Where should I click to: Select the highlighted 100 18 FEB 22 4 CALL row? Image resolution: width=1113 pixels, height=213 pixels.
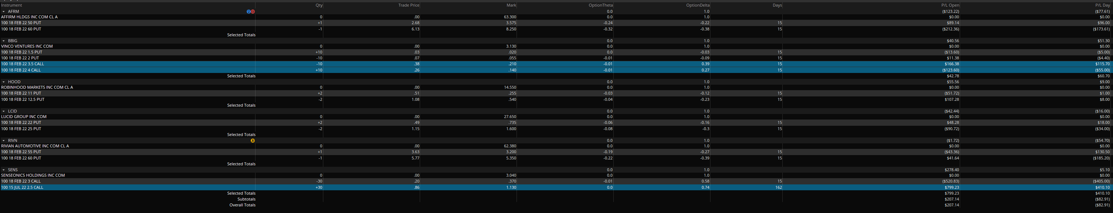[x=556, y=70]
